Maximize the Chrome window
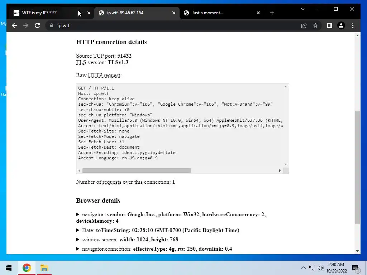 pos(335,9)
